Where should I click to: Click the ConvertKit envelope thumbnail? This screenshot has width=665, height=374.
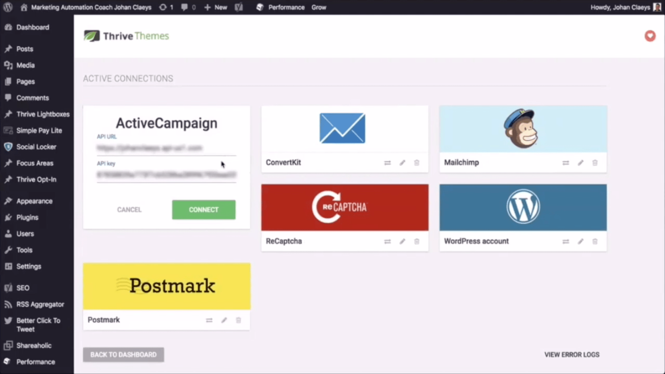(x=345, y=129)
